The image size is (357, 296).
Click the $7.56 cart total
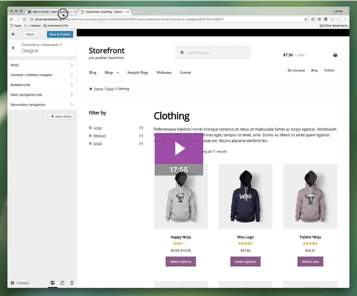click(x=288, y=55)
